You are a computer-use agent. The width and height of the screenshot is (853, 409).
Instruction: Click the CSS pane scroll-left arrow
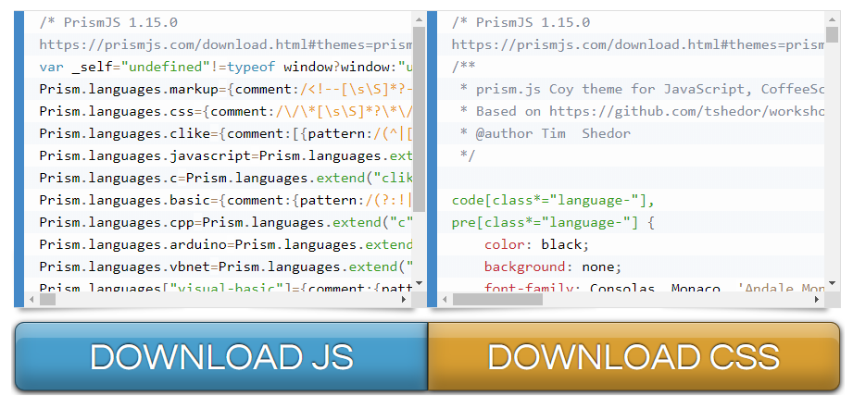tap(445, 299)
